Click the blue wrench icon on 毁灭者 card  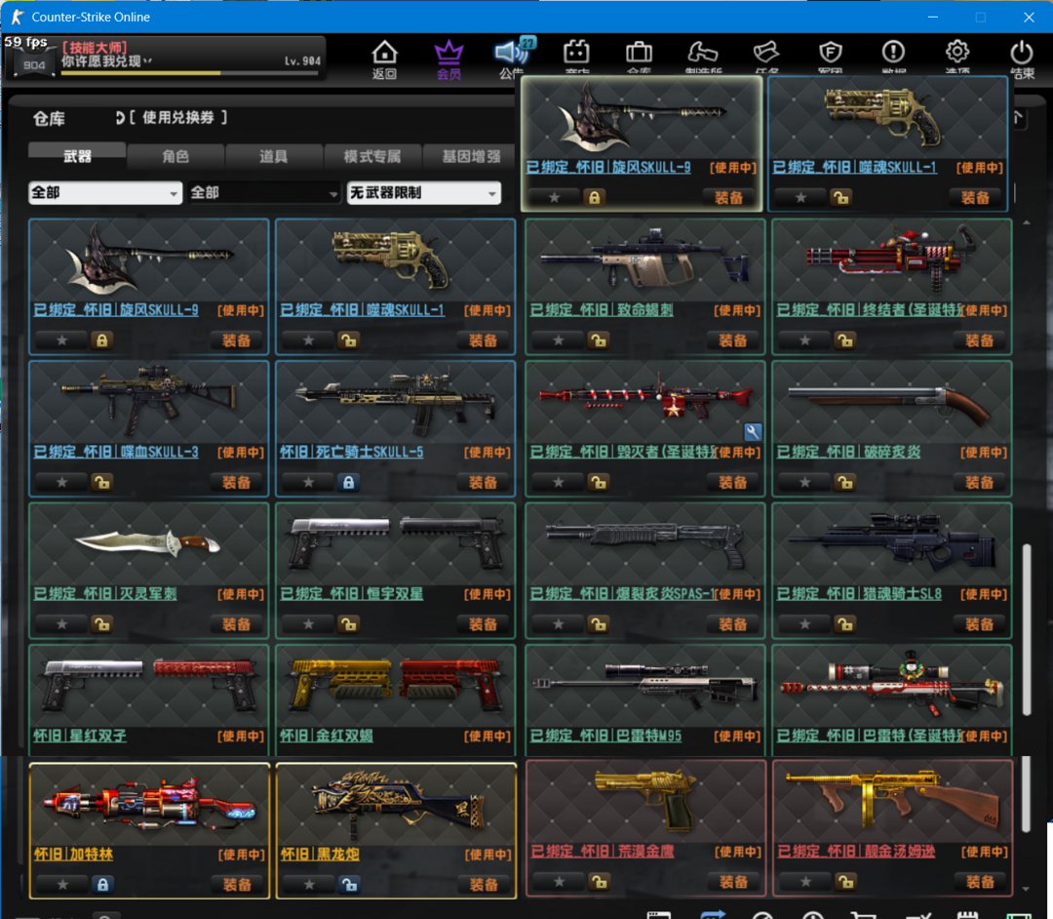pyautogui.click(x=753, y=432)
